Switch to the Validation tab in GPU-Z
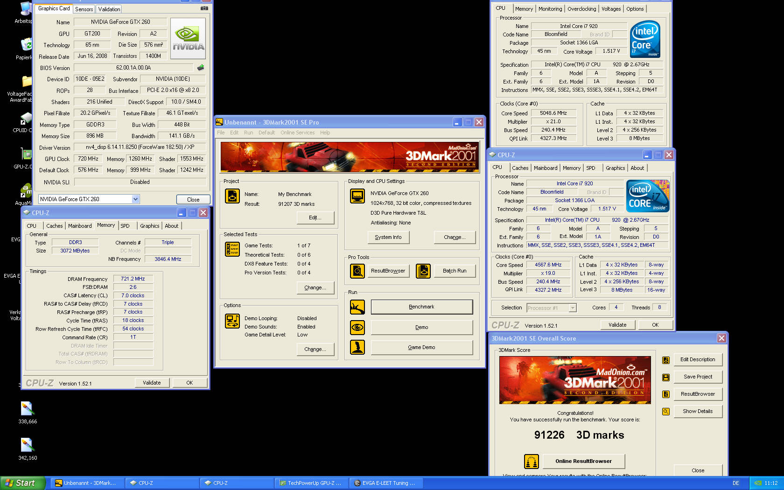Viewport: 784px width, 490px height. coord(109,9)
